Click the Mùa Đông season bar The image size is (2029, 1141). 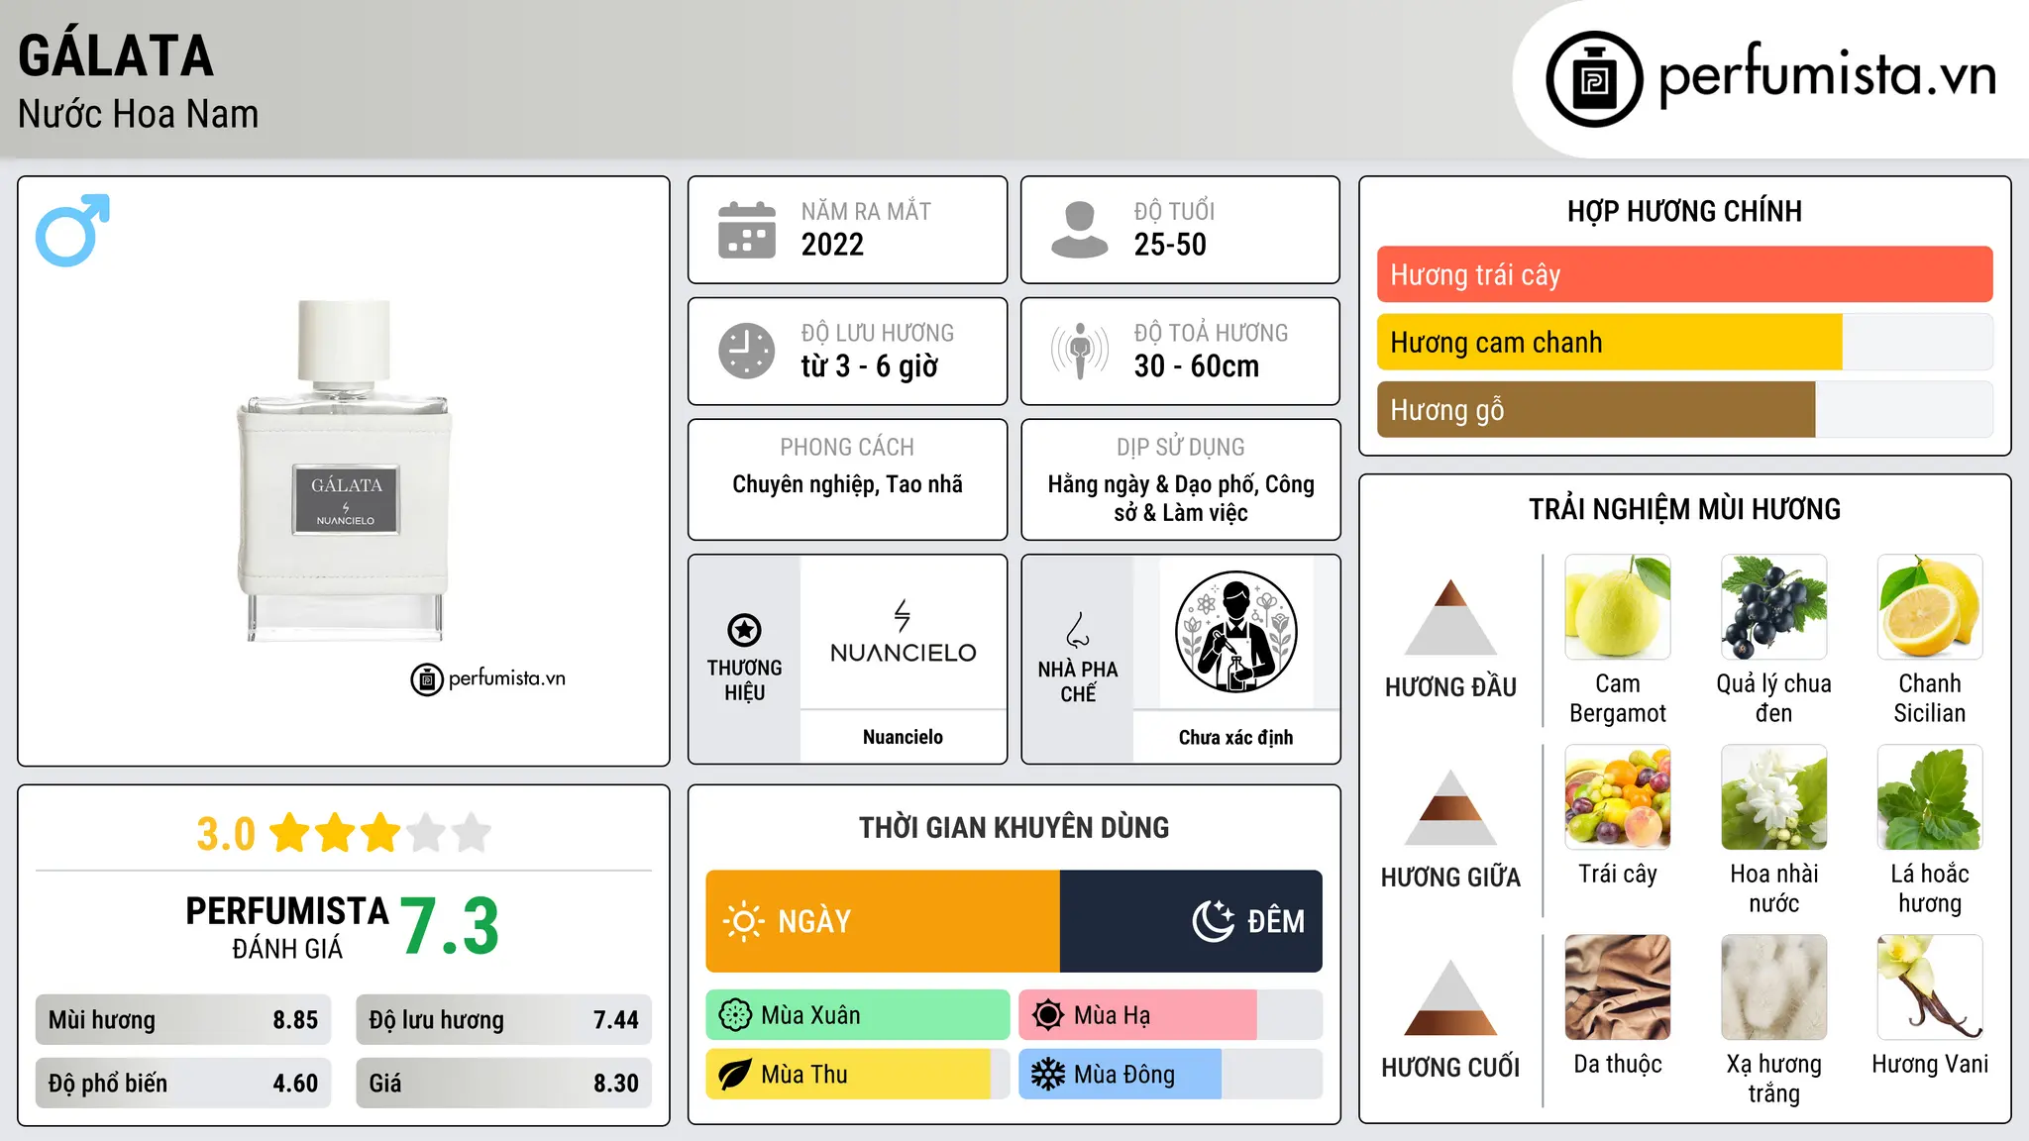click(1171, 1075)
